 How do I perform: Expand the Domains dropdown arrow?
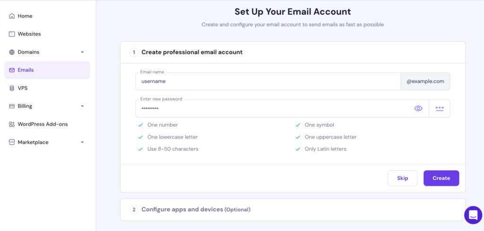click(x=82, y=52)
